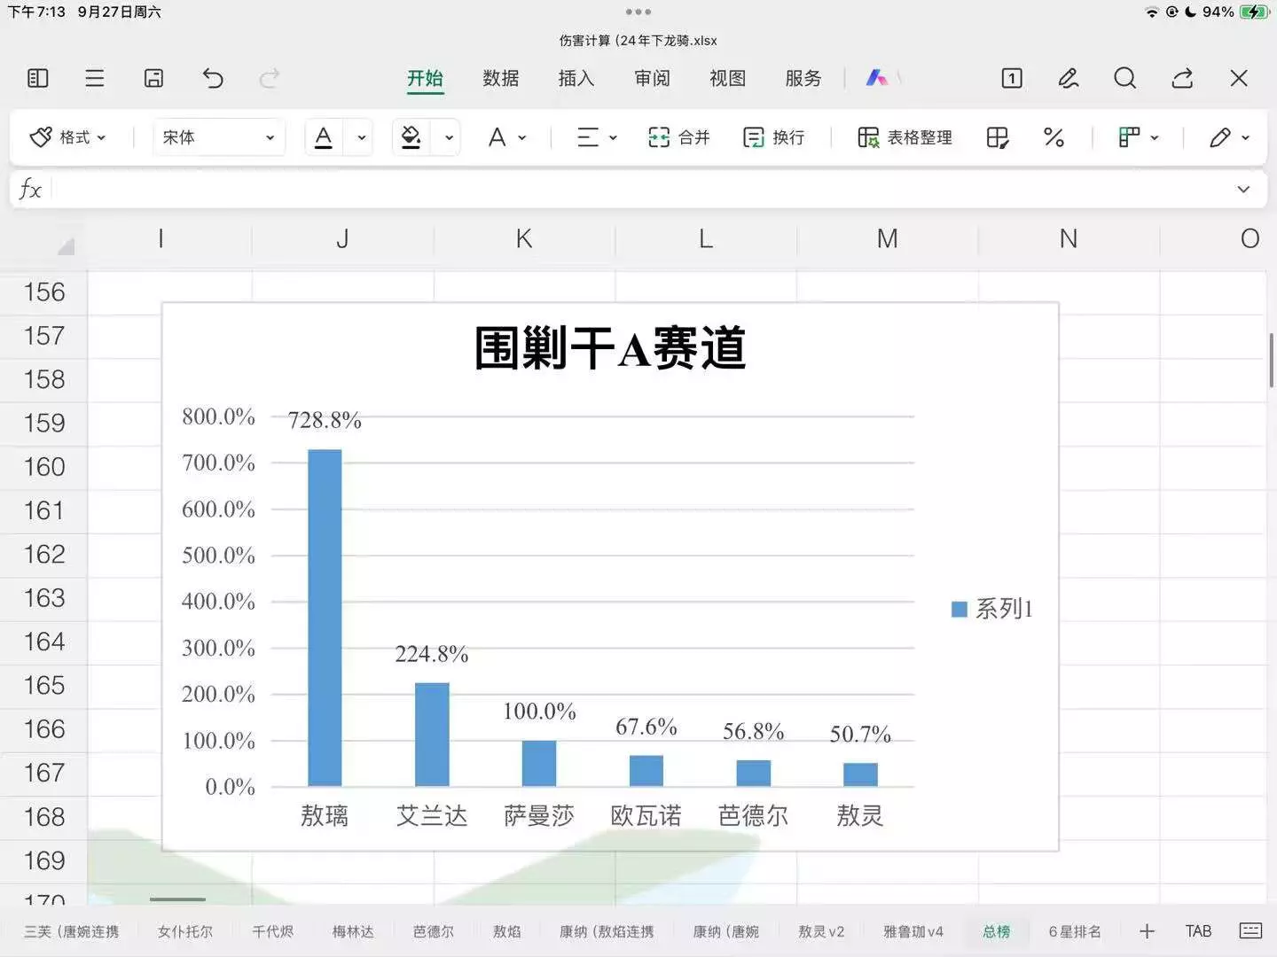Open 表格整理 table tidy tool

point(905,137)
